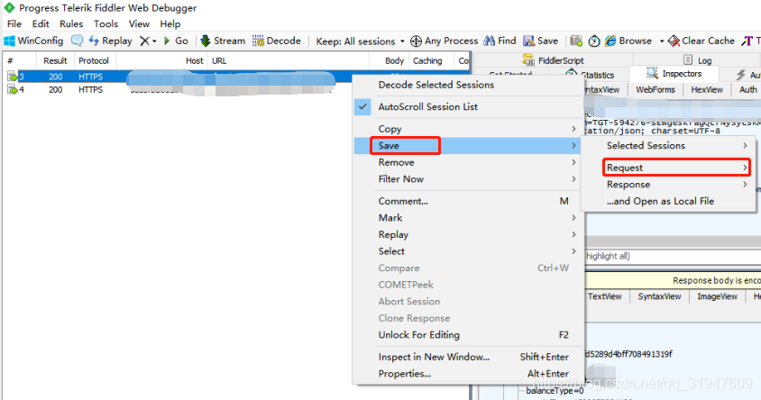Open the File menu
Screen dimensions: 761x400
[14, 23]
